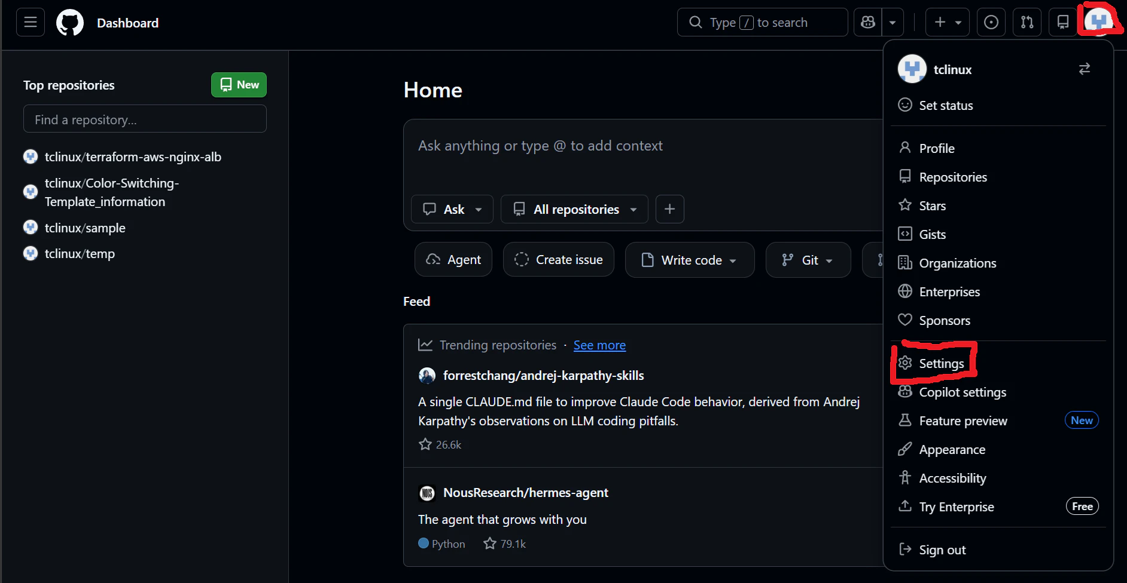Viewport: 1127px width, 583px height.
Task: Click the switch account arrows icon
Action: click(x=1085, y=69)
